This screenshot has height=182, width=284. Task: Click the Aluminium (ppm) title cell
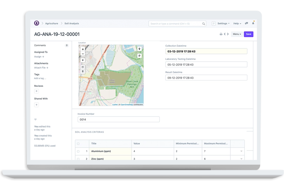(110, 151)
